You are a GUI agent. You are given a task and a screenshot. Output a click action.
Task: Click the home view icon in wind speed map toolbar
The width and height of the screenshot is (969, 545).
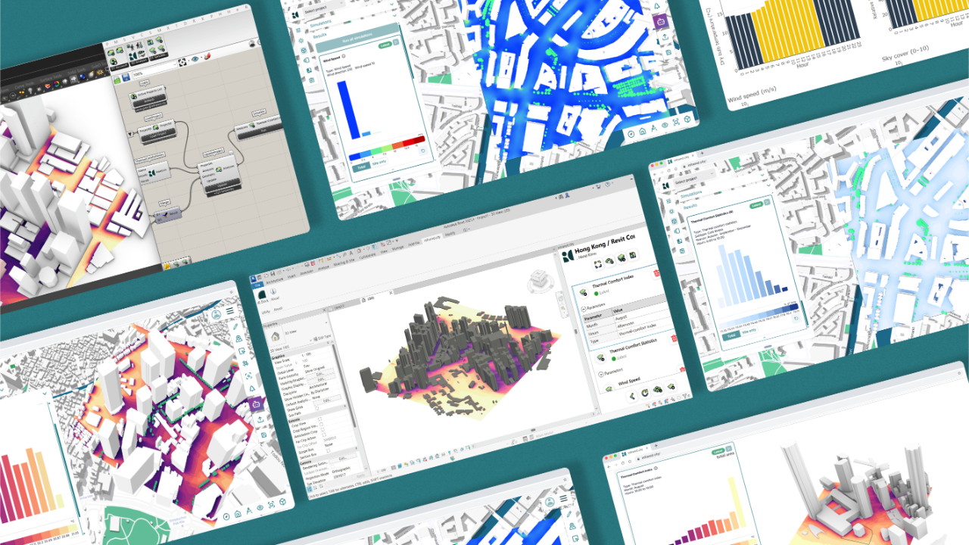click(x=643, y=132)
